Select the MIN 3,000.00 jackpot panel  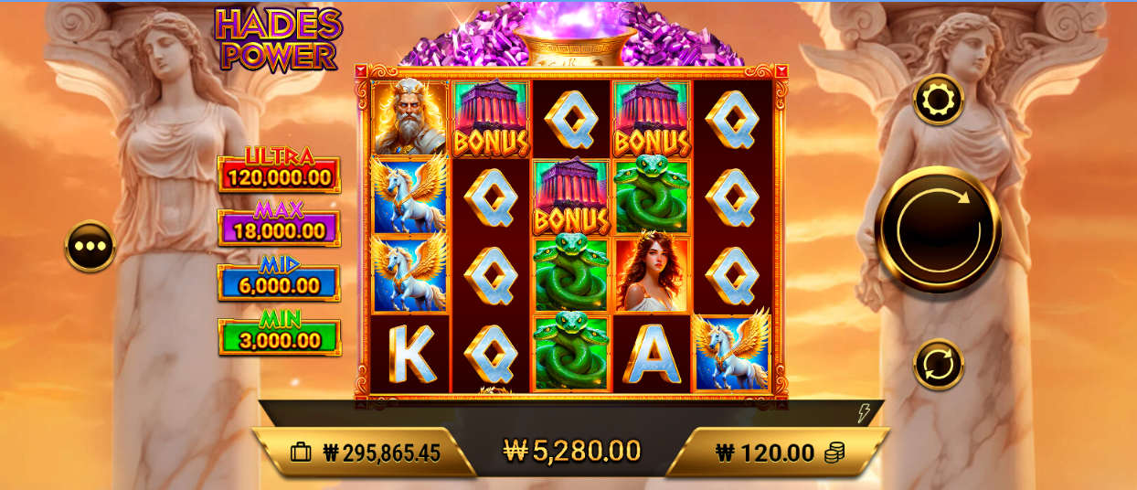point(279,333)
